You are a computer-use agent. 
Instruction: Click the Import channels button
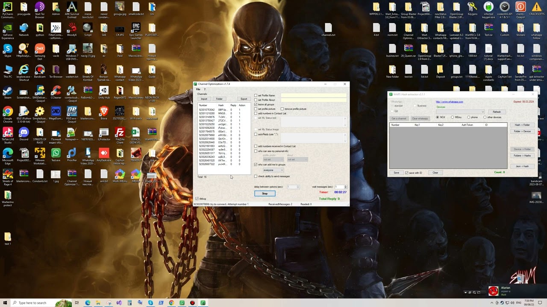[x=204, y=99]
